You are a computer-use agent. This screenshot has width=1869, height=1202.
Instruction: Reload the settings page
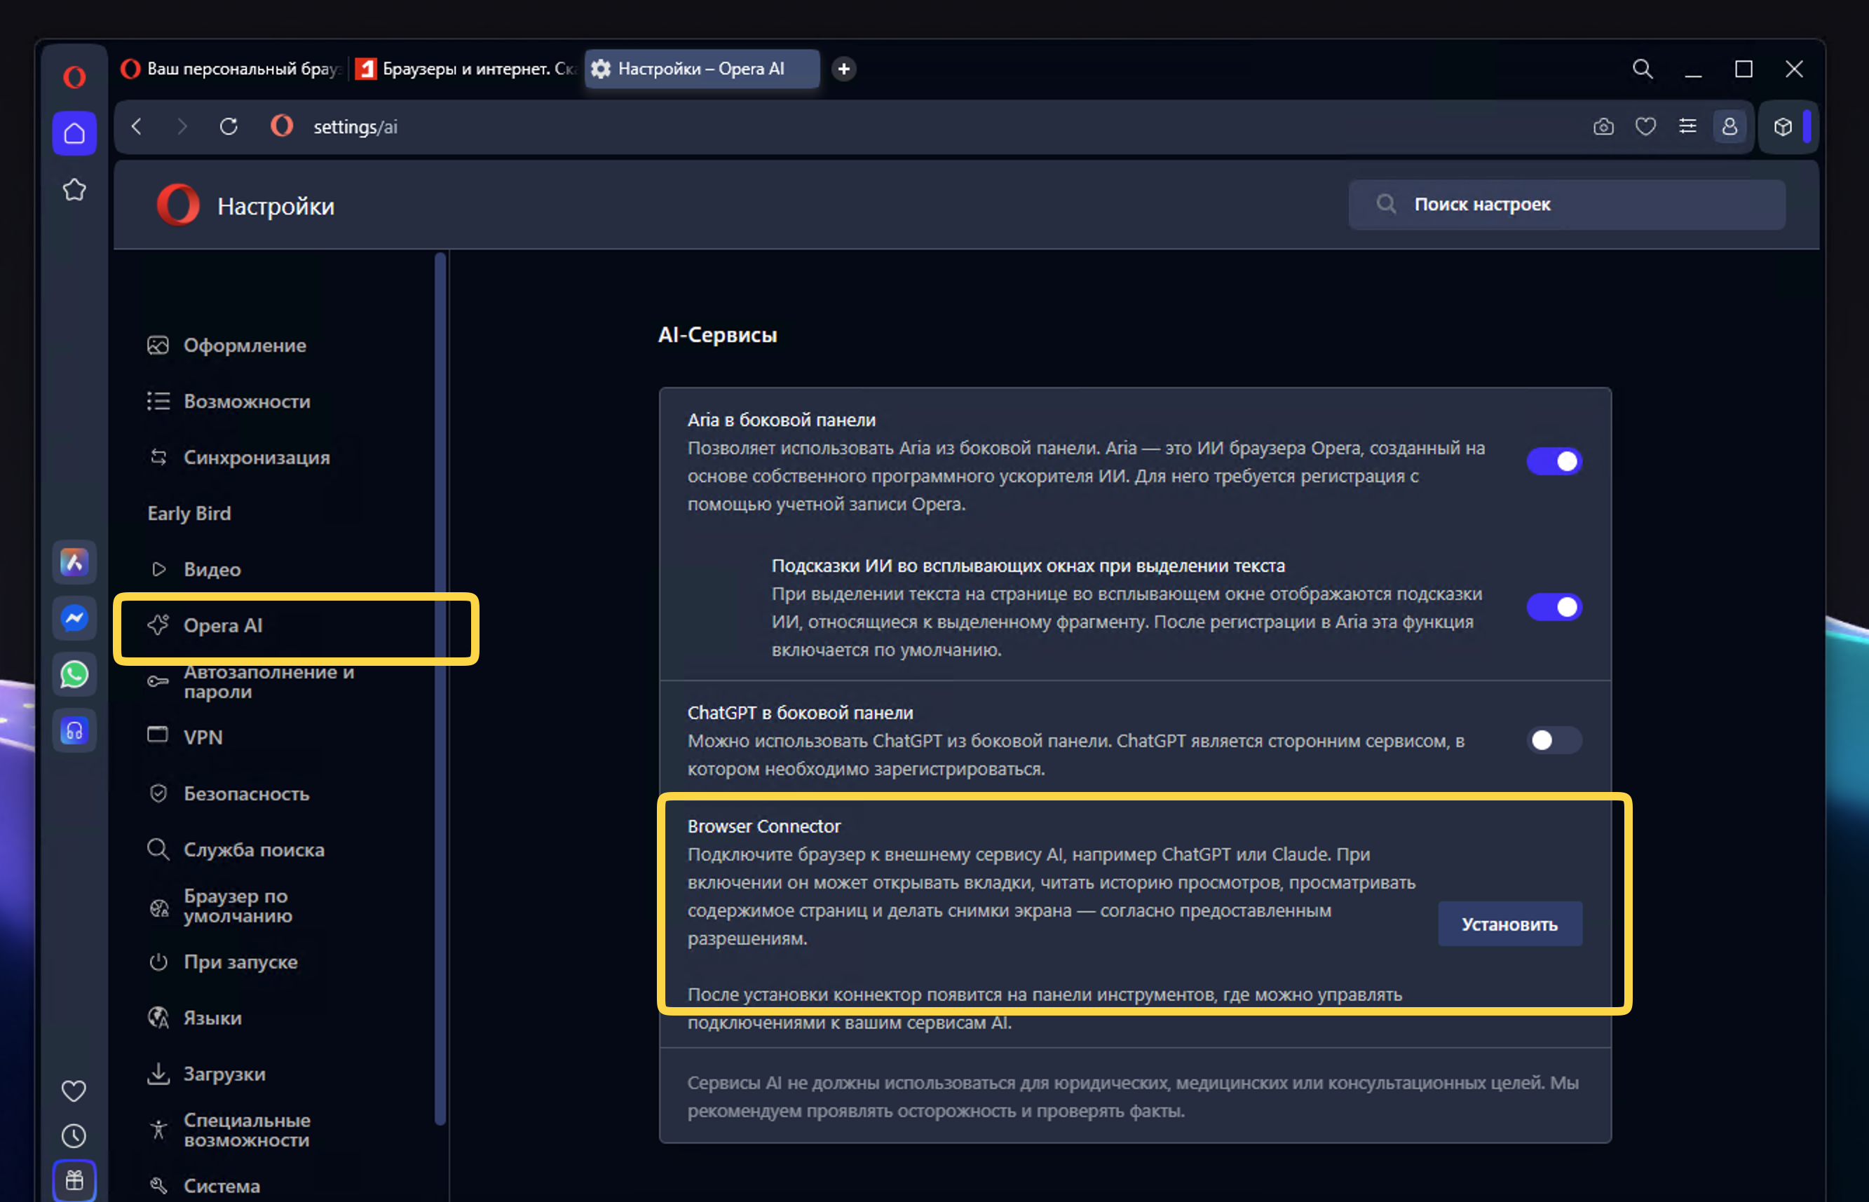228,126
